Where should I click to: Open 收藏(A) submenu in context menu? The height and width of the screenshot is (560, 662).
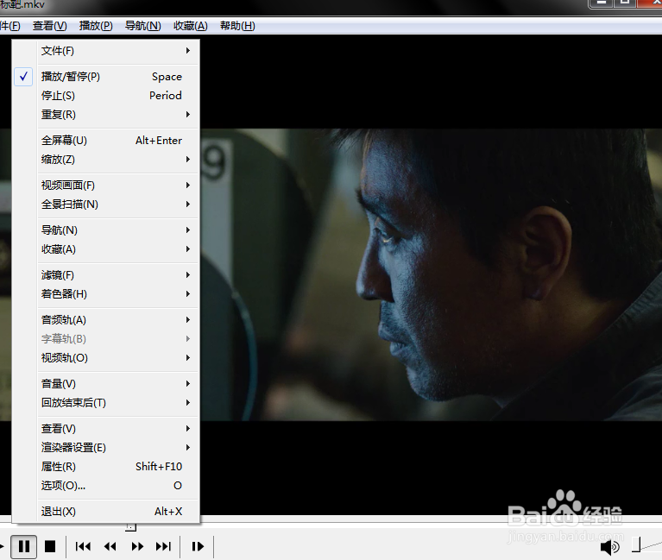coord(105,249)
